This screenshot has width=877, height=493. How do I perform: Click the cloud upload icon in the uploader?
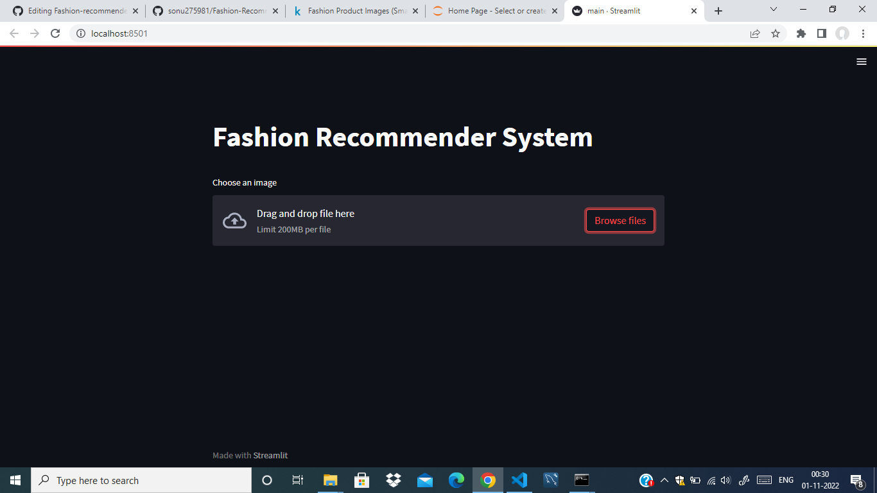click(x=234, y=220)
